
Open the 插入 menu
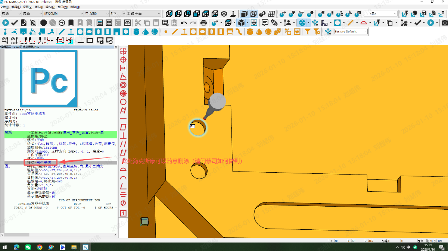pyautogui.click(x=38, y=7)
